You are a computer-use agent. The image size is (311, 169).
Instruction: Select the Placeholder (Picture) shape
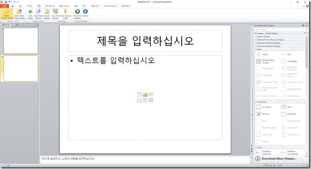point(289,75)
